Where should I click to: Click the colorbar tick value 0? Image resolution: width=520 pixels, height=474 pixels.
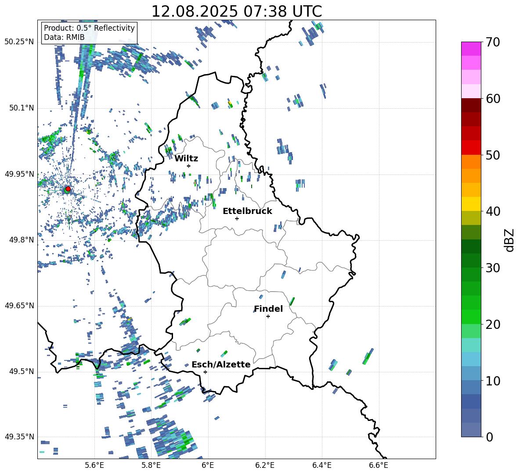[x=490, y=437]
